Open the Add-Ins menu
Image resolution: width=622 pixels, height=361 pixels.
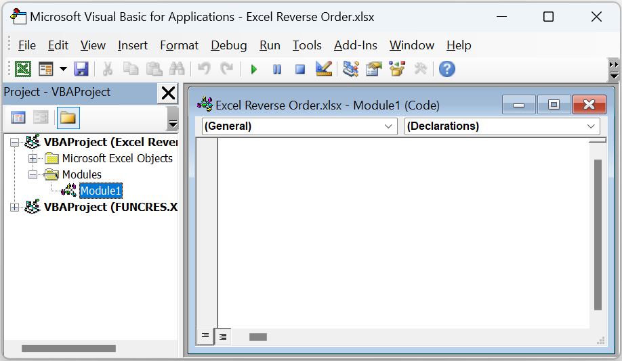point(356,45)
